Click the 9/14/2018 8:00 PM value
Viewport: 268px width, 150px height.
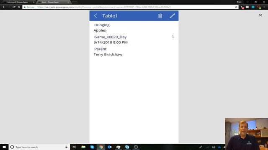[x=111, y=42]
